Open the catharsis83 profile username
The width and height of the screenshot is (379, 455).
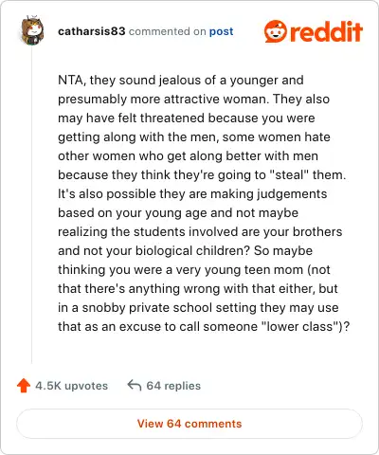92,31
